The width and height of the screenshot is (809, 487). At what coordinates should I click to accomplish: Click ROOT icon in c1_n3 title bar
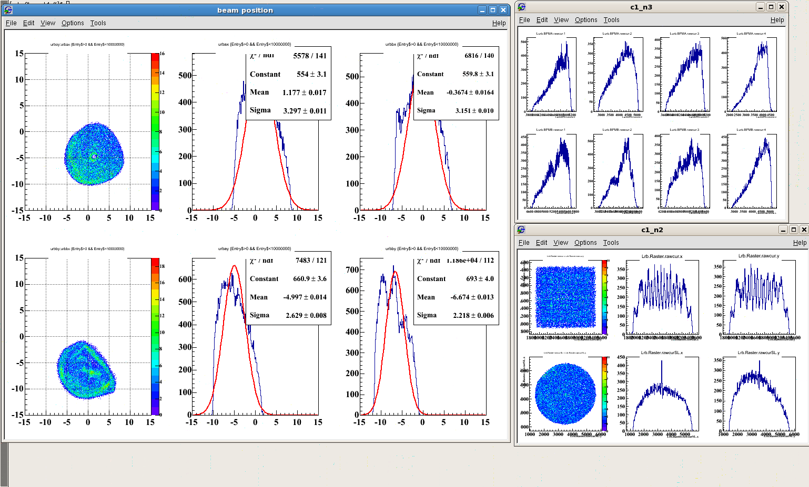tap(521, 7)
